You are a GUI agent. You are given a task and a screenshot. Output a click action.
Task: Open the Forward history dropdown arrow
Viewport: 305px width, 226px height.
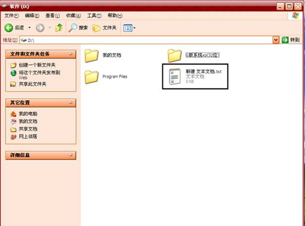[50, 28]
